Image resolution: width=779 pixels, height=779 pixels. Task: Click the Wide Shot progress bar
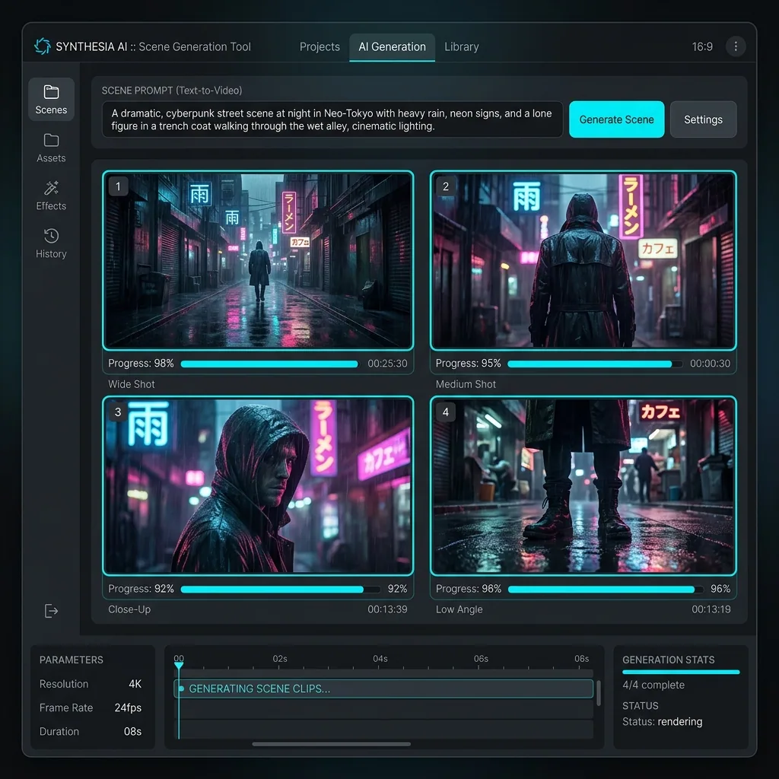tap(269, 364)
